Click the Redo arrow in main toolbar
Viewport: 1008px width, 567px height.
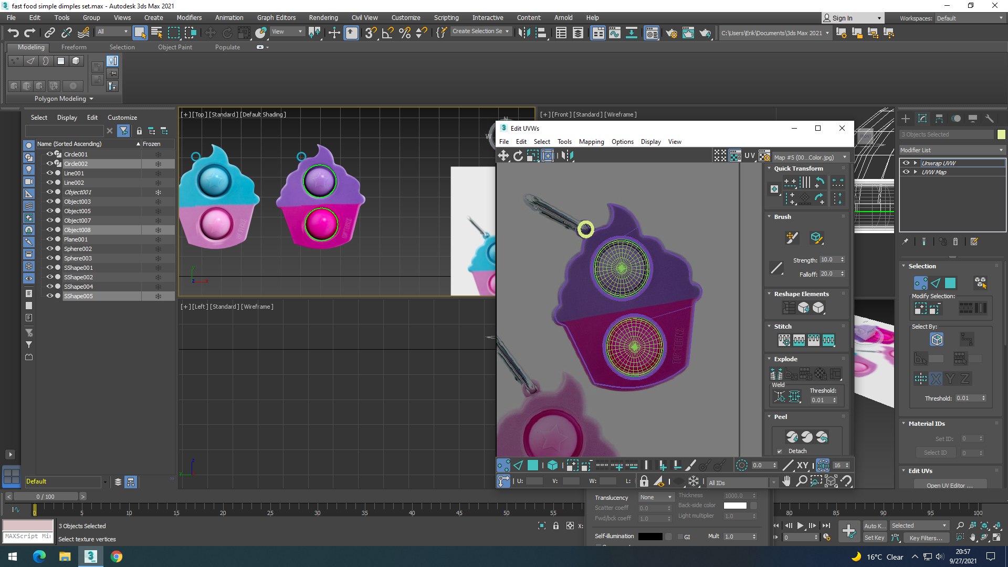[x=30, y=33]
